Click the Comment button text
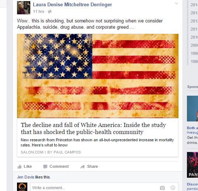 click(x=59, y=166)
